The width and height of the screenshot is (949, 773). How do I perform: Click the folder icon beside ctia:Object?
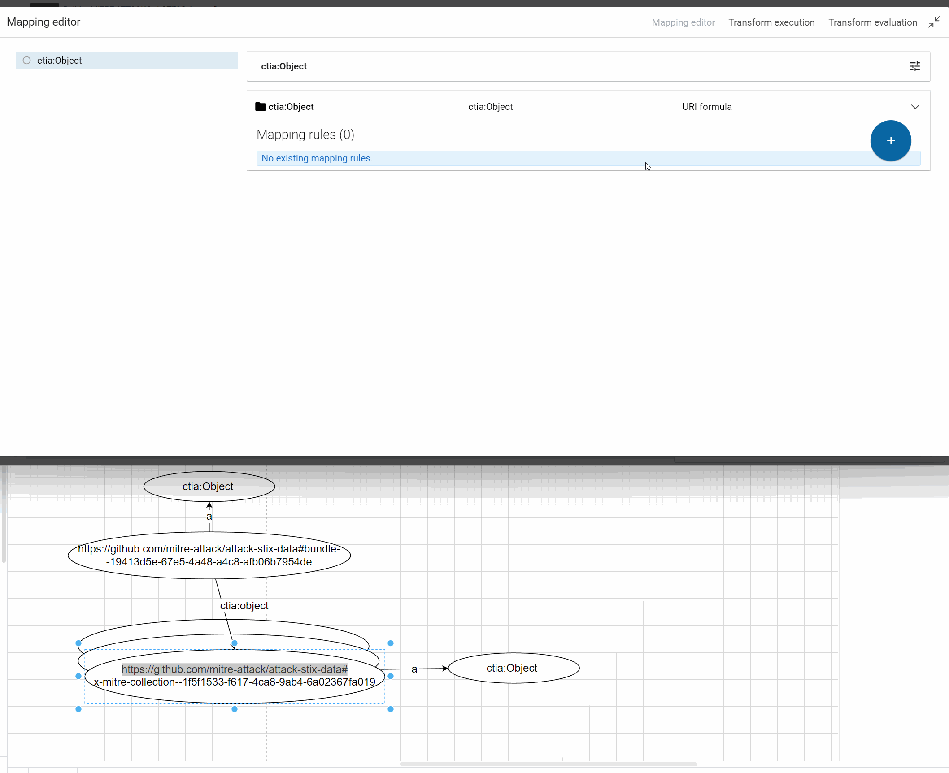(x=260, y=107)
